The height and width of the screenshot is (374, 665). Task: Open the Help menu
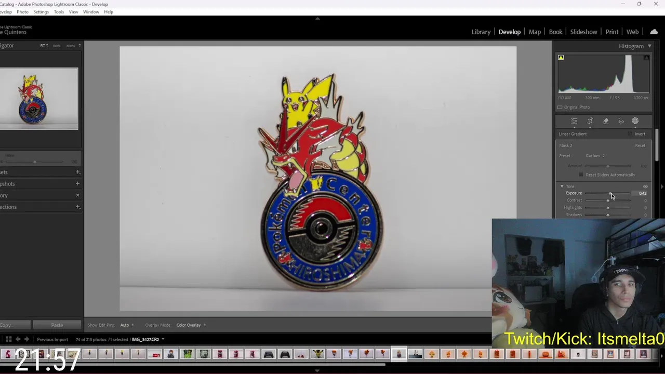(x=109, y=11)
